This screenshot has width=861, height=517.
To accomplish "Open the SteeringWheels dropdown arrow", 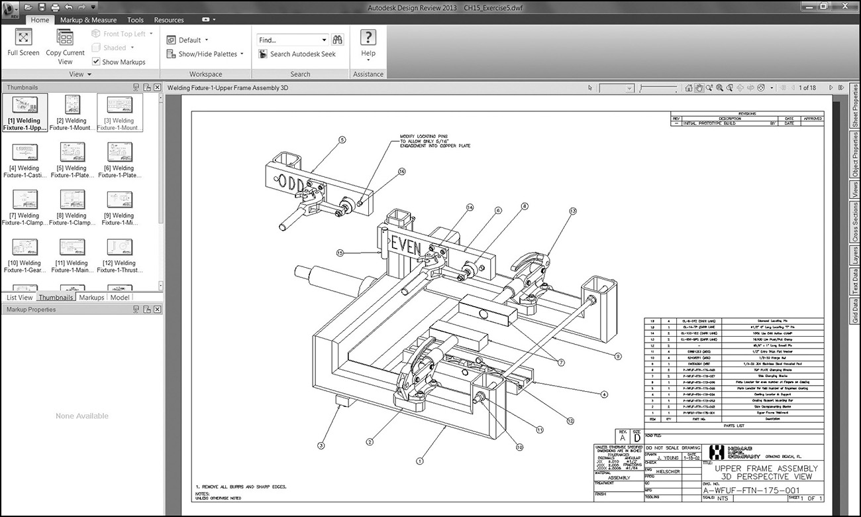I will tap(772, 87).
